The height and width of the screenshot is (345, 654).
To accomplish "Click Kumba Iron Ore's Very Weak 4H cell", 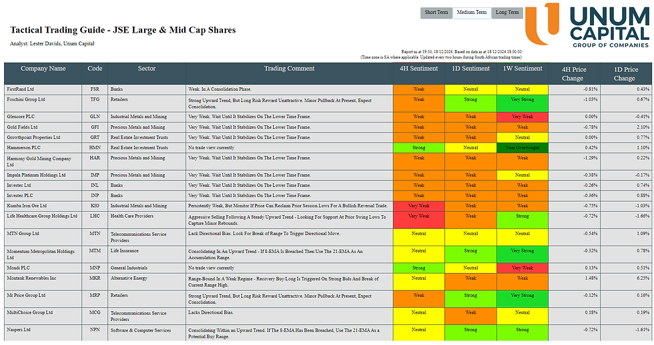I will pos(419,206).
